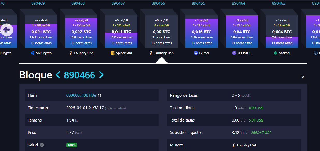Go to previous block with left chevron

click(58, 75)
